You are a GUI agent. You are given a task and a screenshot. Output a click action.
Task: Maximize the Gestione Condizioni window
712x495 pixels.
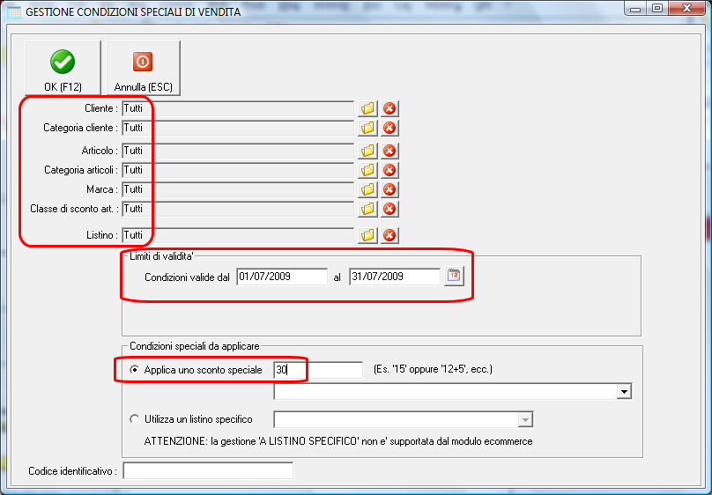point(656,9)
